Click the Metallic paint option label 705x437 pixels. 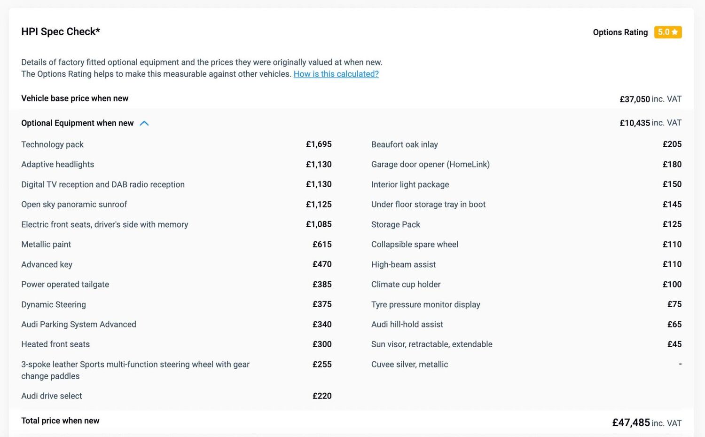(x=46, y=244)
